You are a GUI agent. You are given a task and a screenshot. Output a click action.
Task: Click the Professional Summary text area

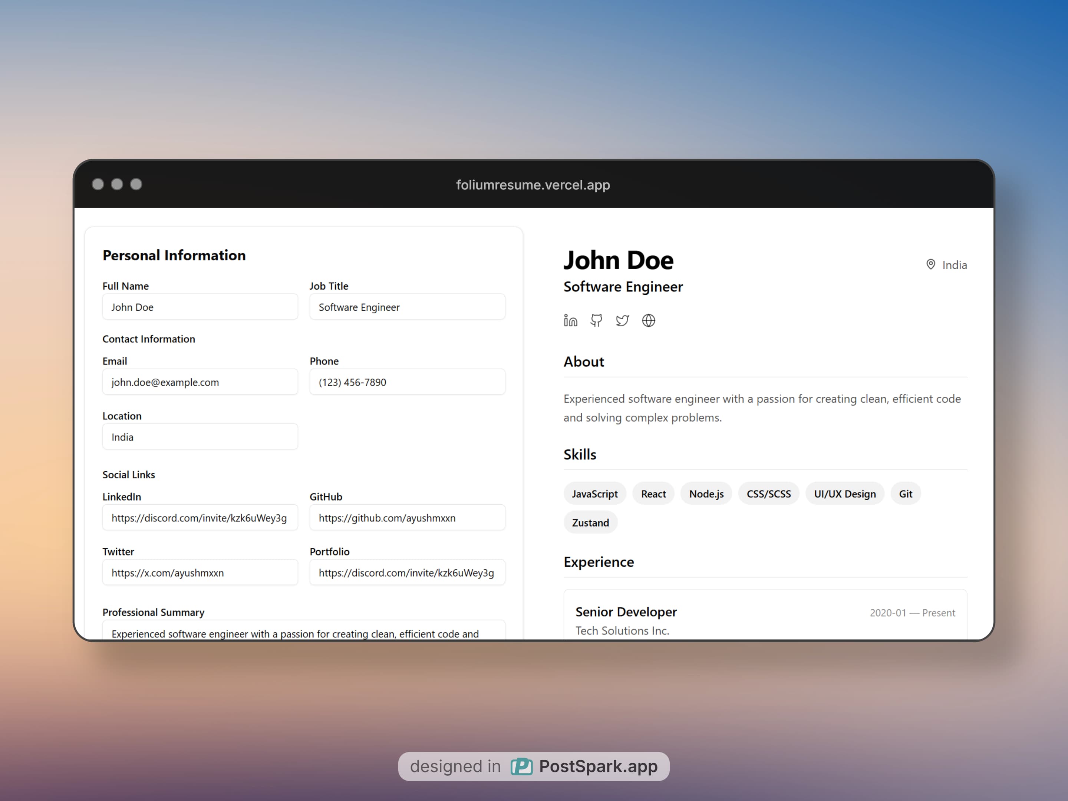pyautogui.click(x=303, y=632)
